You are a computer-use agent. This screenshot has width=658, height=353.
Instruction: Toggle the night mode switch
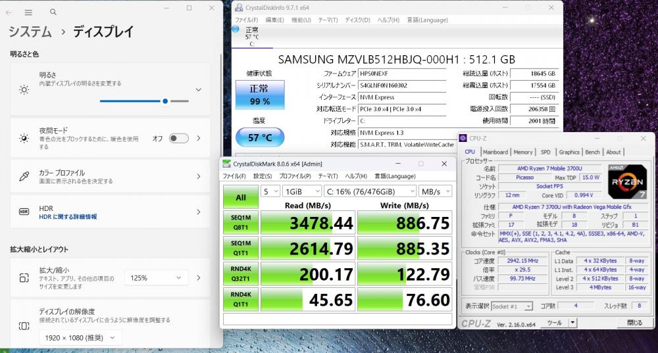tap(179, 138)
